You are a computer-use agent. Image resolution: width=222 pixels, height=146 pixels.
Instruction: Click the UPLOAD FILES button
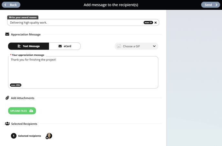pyautogui.click(x=22, y=111)
